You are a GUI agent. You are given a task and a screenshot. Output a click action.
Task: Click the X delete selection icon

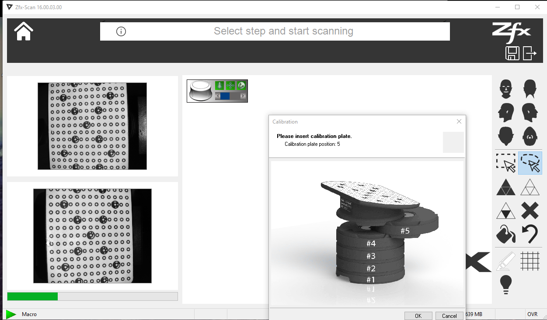(x=530, y=211)
